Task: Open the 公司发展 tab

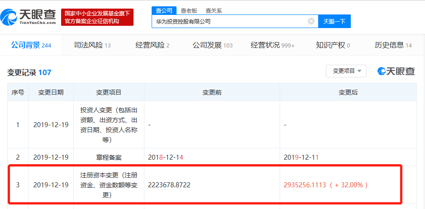Action: (x=213, y=45)
